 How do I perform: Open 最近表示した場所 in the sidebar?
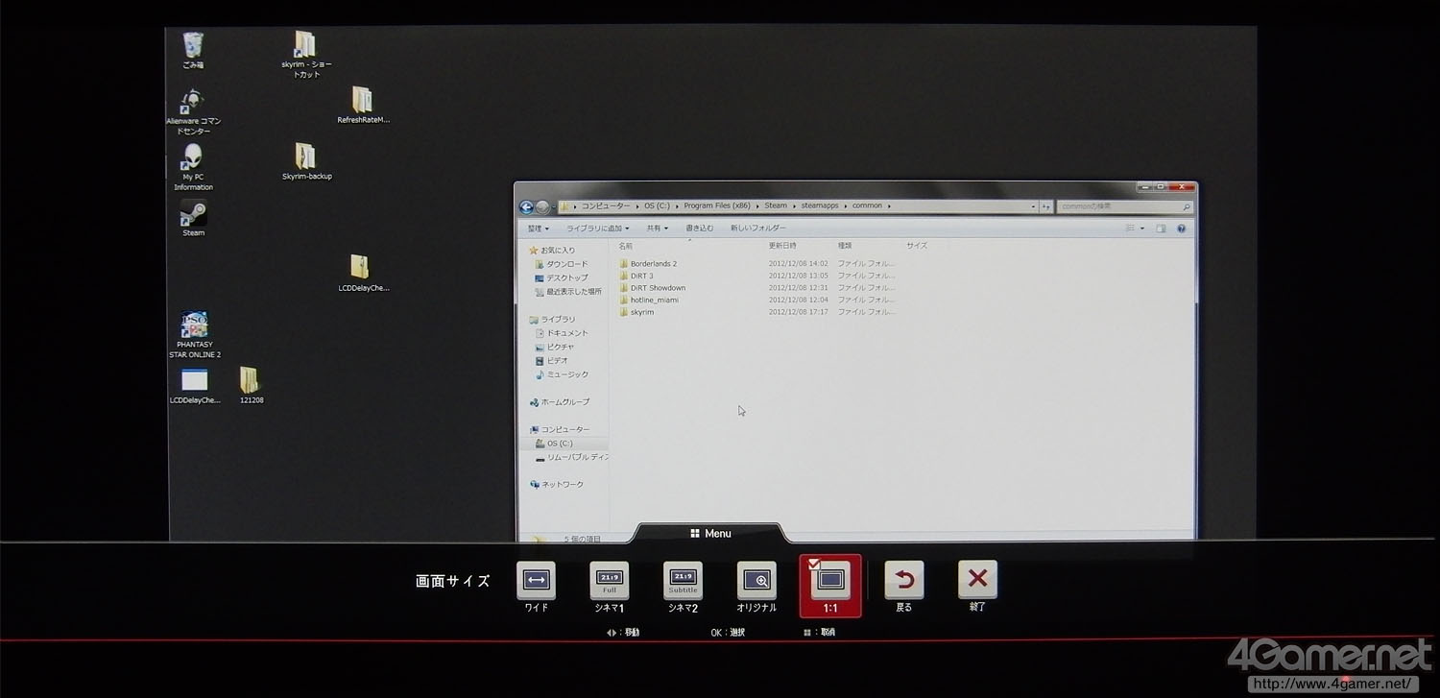point(568,292)
